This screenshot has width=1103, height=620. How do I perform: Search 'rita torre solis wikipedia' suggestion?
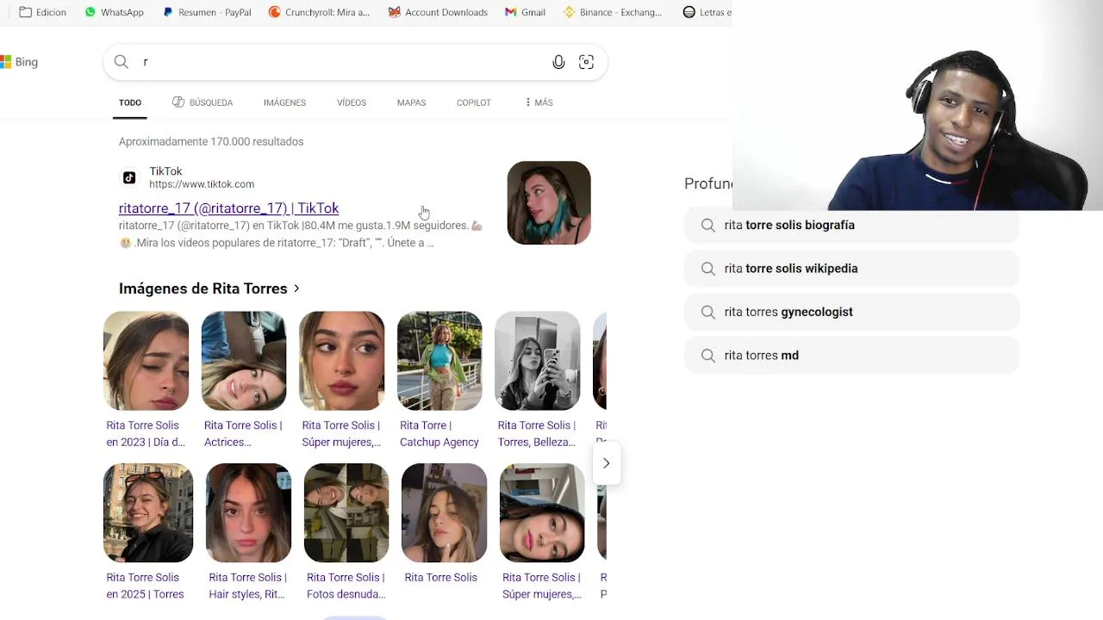pyautogui.click(x=851, y=269)
